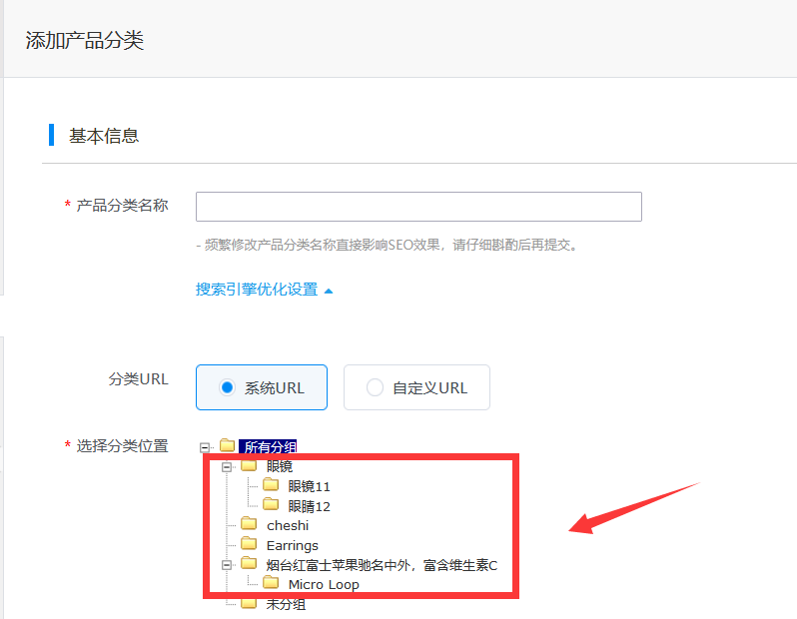
Task: Collapse the 眼镜 category tree node
Action: [x=227, y=466]
